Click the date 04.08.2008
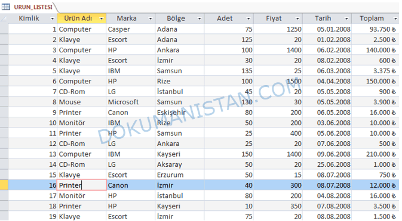The width and height of the screenshot is (402, 221). pyautogui.click(x=327, y=195)
